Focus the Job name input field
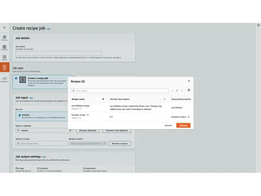The width and height of the screenshot is (261, 196). [x=59, y=53]
